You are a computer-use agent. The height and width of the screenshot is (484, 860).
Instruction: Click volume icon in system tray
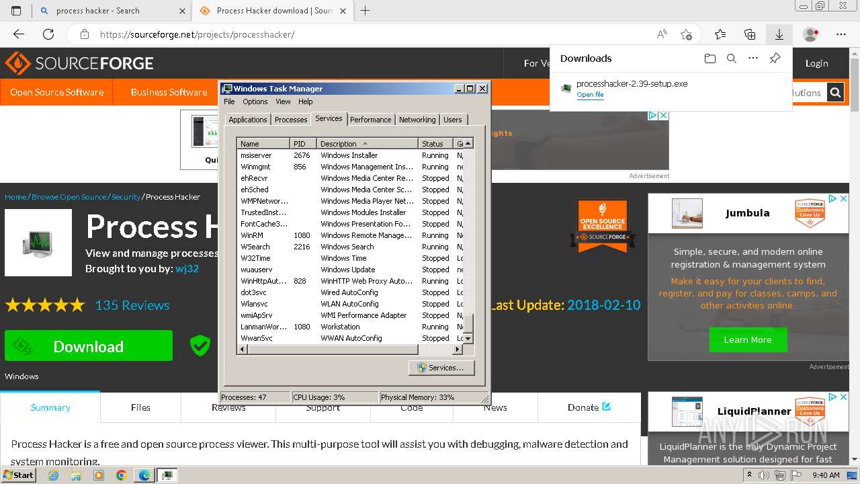[x=765, y=475]
